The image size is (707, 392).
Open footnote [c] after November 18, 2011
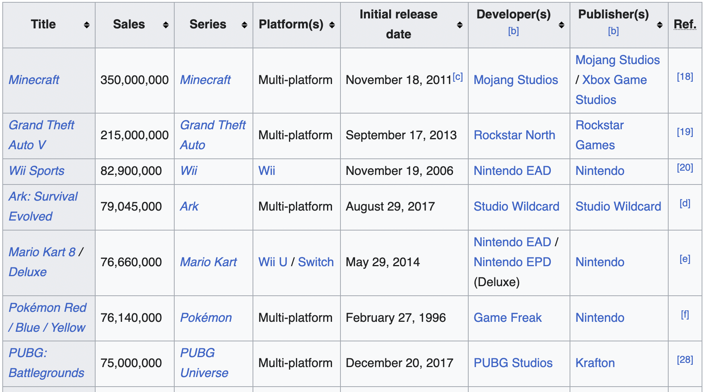click(458, 77)
